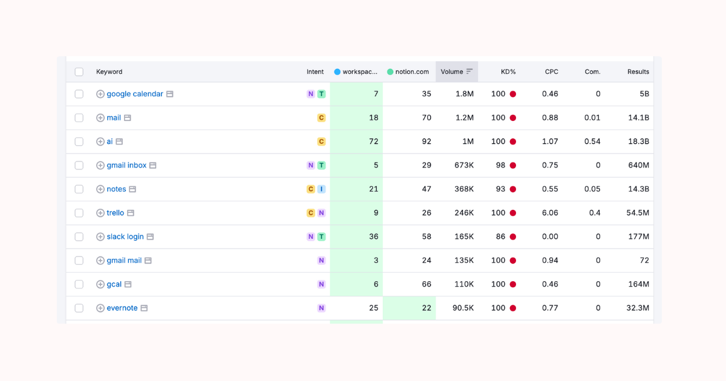726x381 pixels.
Task: Toggle the select-all checkbox in header
Action: (x=79, y=72)
